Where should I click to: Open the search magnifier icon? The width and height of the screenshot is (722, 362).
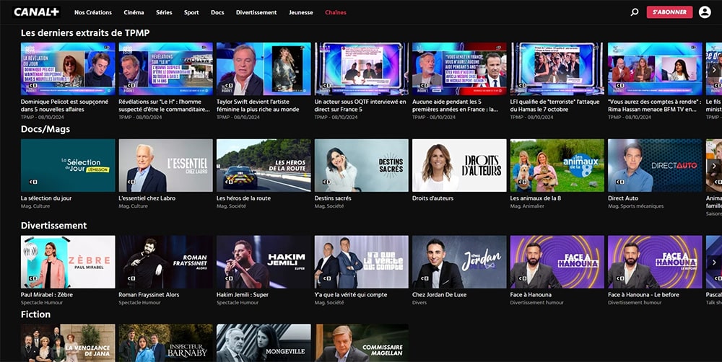(635, 12)
